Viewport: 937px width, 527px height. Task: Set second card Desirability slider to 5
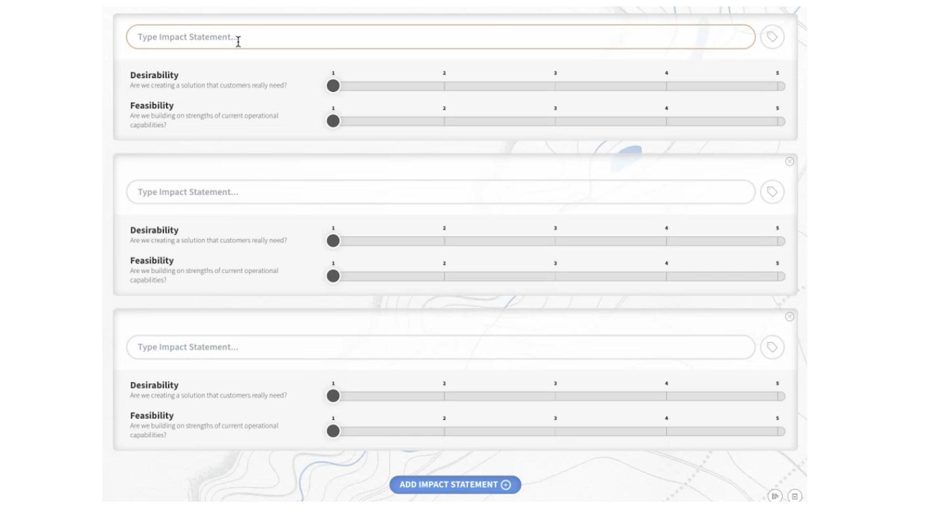pyautogui.click(x=777, y=241)
